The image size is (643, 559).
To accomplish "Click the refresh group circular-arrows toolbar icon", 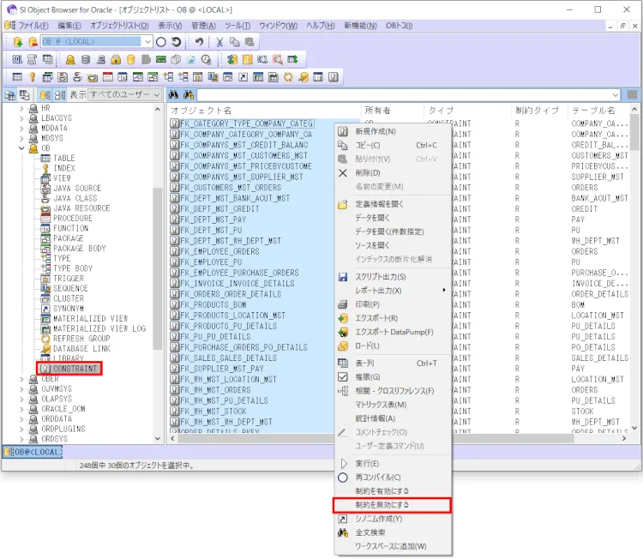I will [x=288, y=77].
